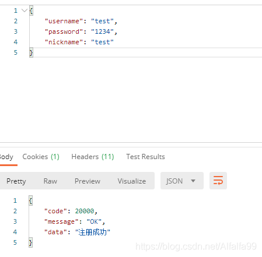Click the Visualize view button
Viewport: 262px width, 257px height.
(x=132, y=181)
